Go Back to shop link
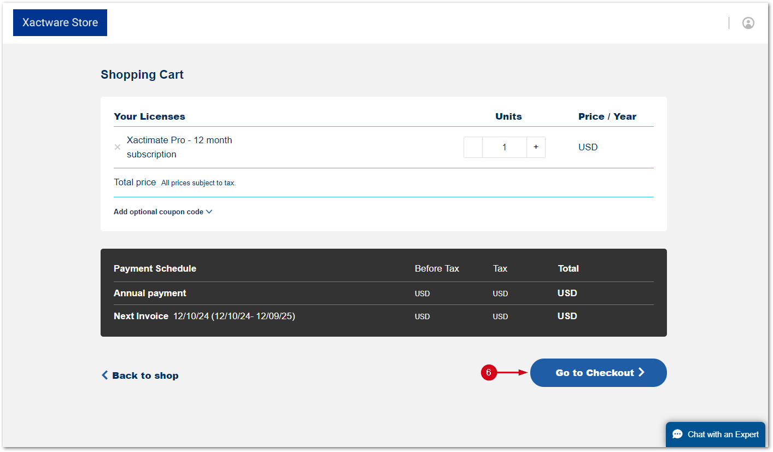This screenshot has height=452, width=773. pos(140,375)
